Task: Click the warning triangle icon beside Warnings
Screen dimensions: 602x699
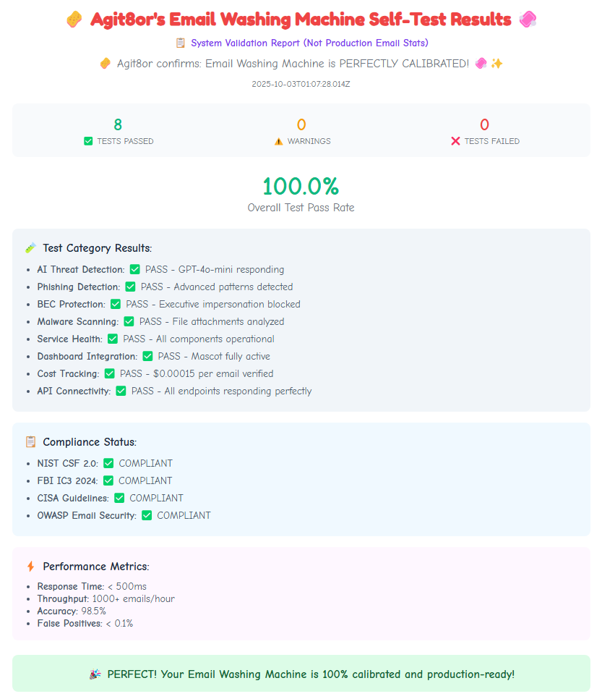Action: (x=279, y=141)
